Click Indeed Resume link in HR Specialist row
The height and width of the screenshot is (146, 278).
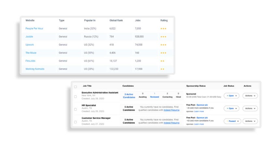tap(172, 110)
